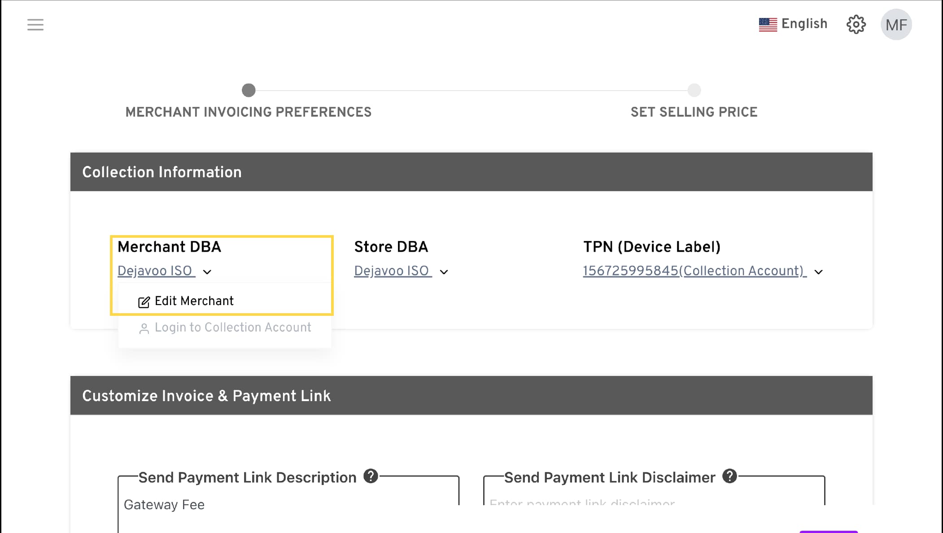Expand the TPN Device Label dropdown chevron
The image size is (943, 533).
coord(818,272)
